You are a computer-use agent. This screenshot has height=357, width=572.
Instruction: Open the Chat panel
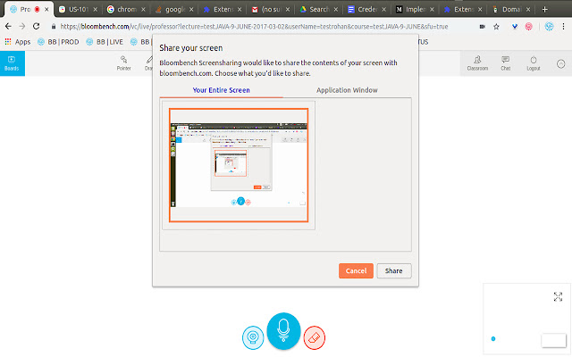[x=505, y=63]
